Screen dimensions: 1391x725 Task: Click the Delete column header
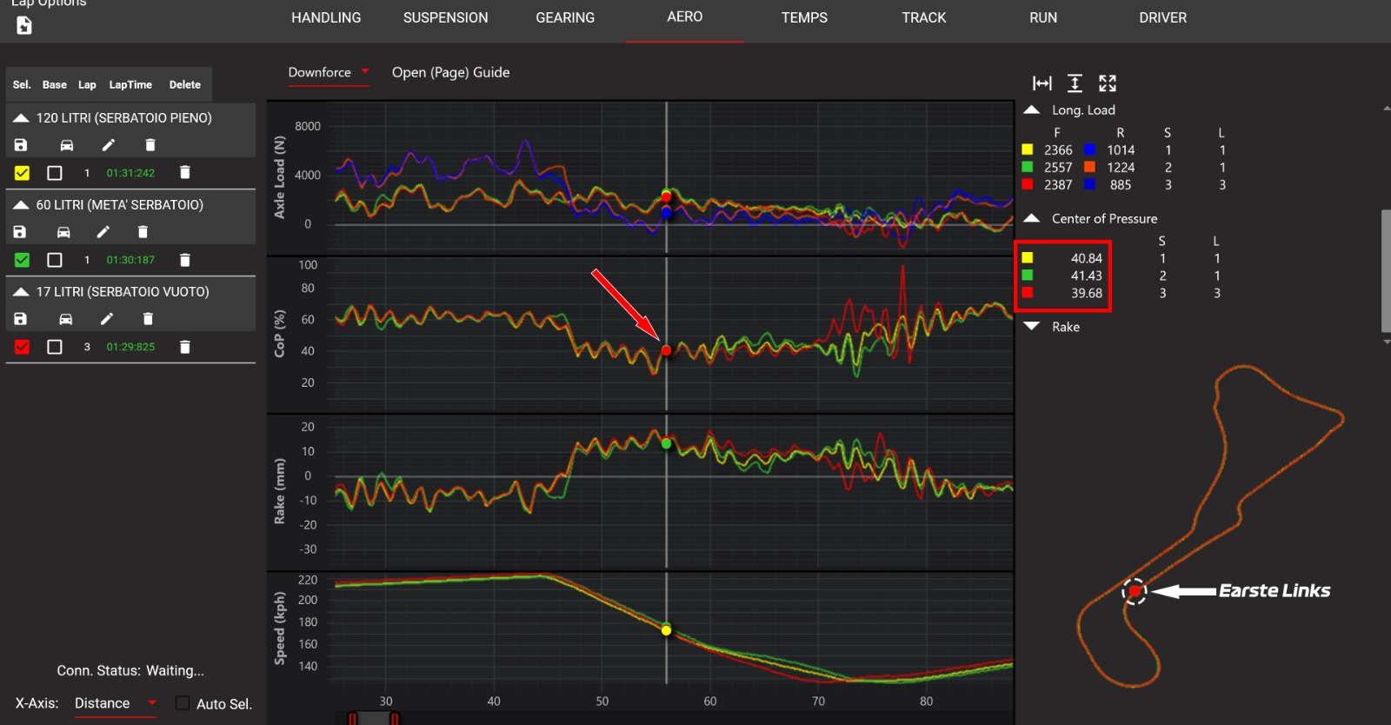(x=185, y=84)
